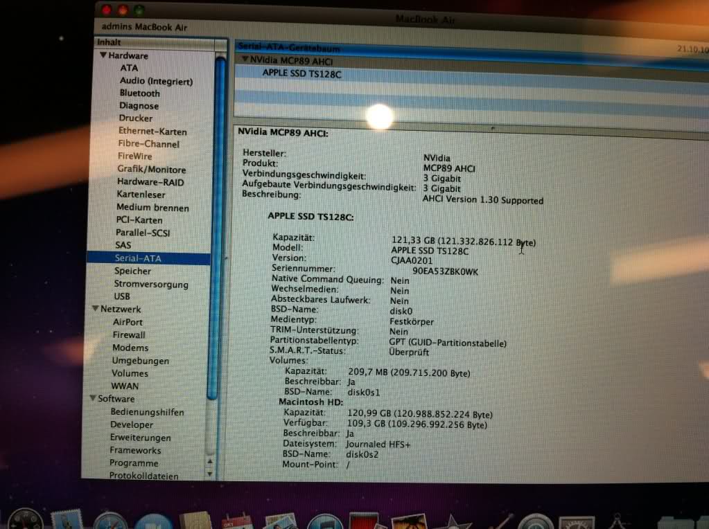Open iCal calendar icon in Dock
Screen dimensions: 709x529
(238, 521)
